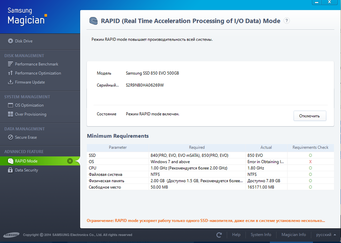Click the model text Samsung SSD 850 EVO 500GB
Screen dimensions: 341x243
point(152,73)
